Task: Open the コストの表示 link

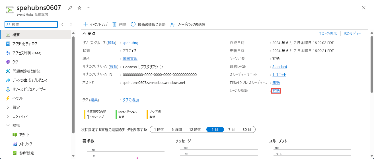Action: click(x=328, y=34)
